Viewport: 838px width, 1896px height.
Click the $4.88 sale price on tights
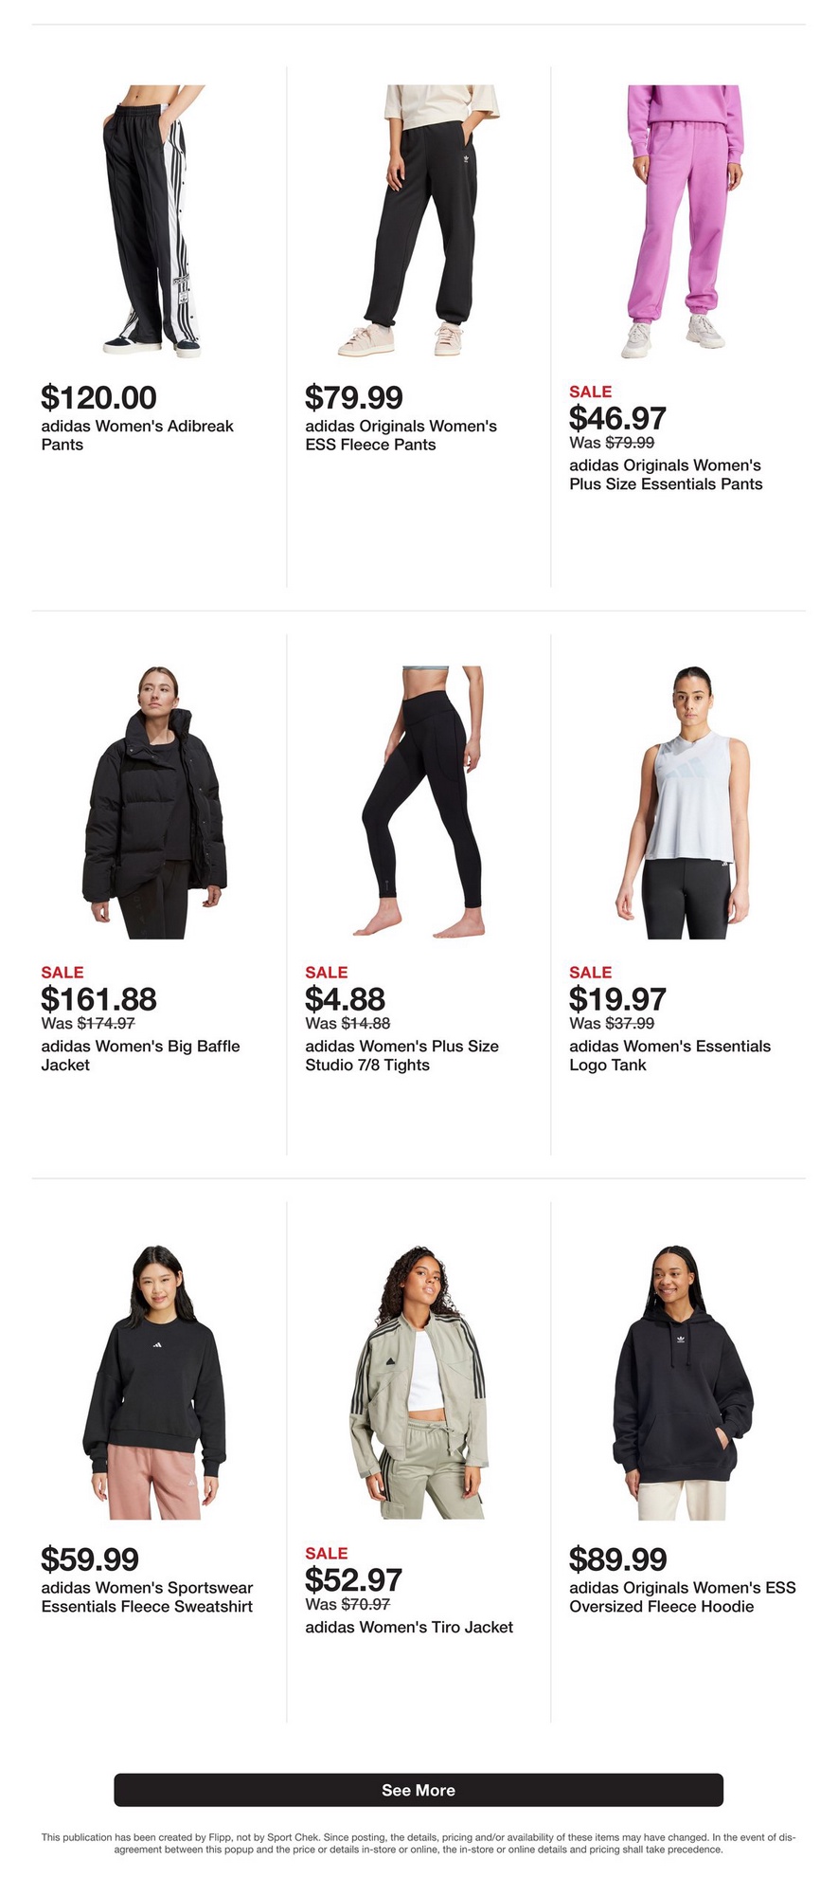click(x=345, y=998)
